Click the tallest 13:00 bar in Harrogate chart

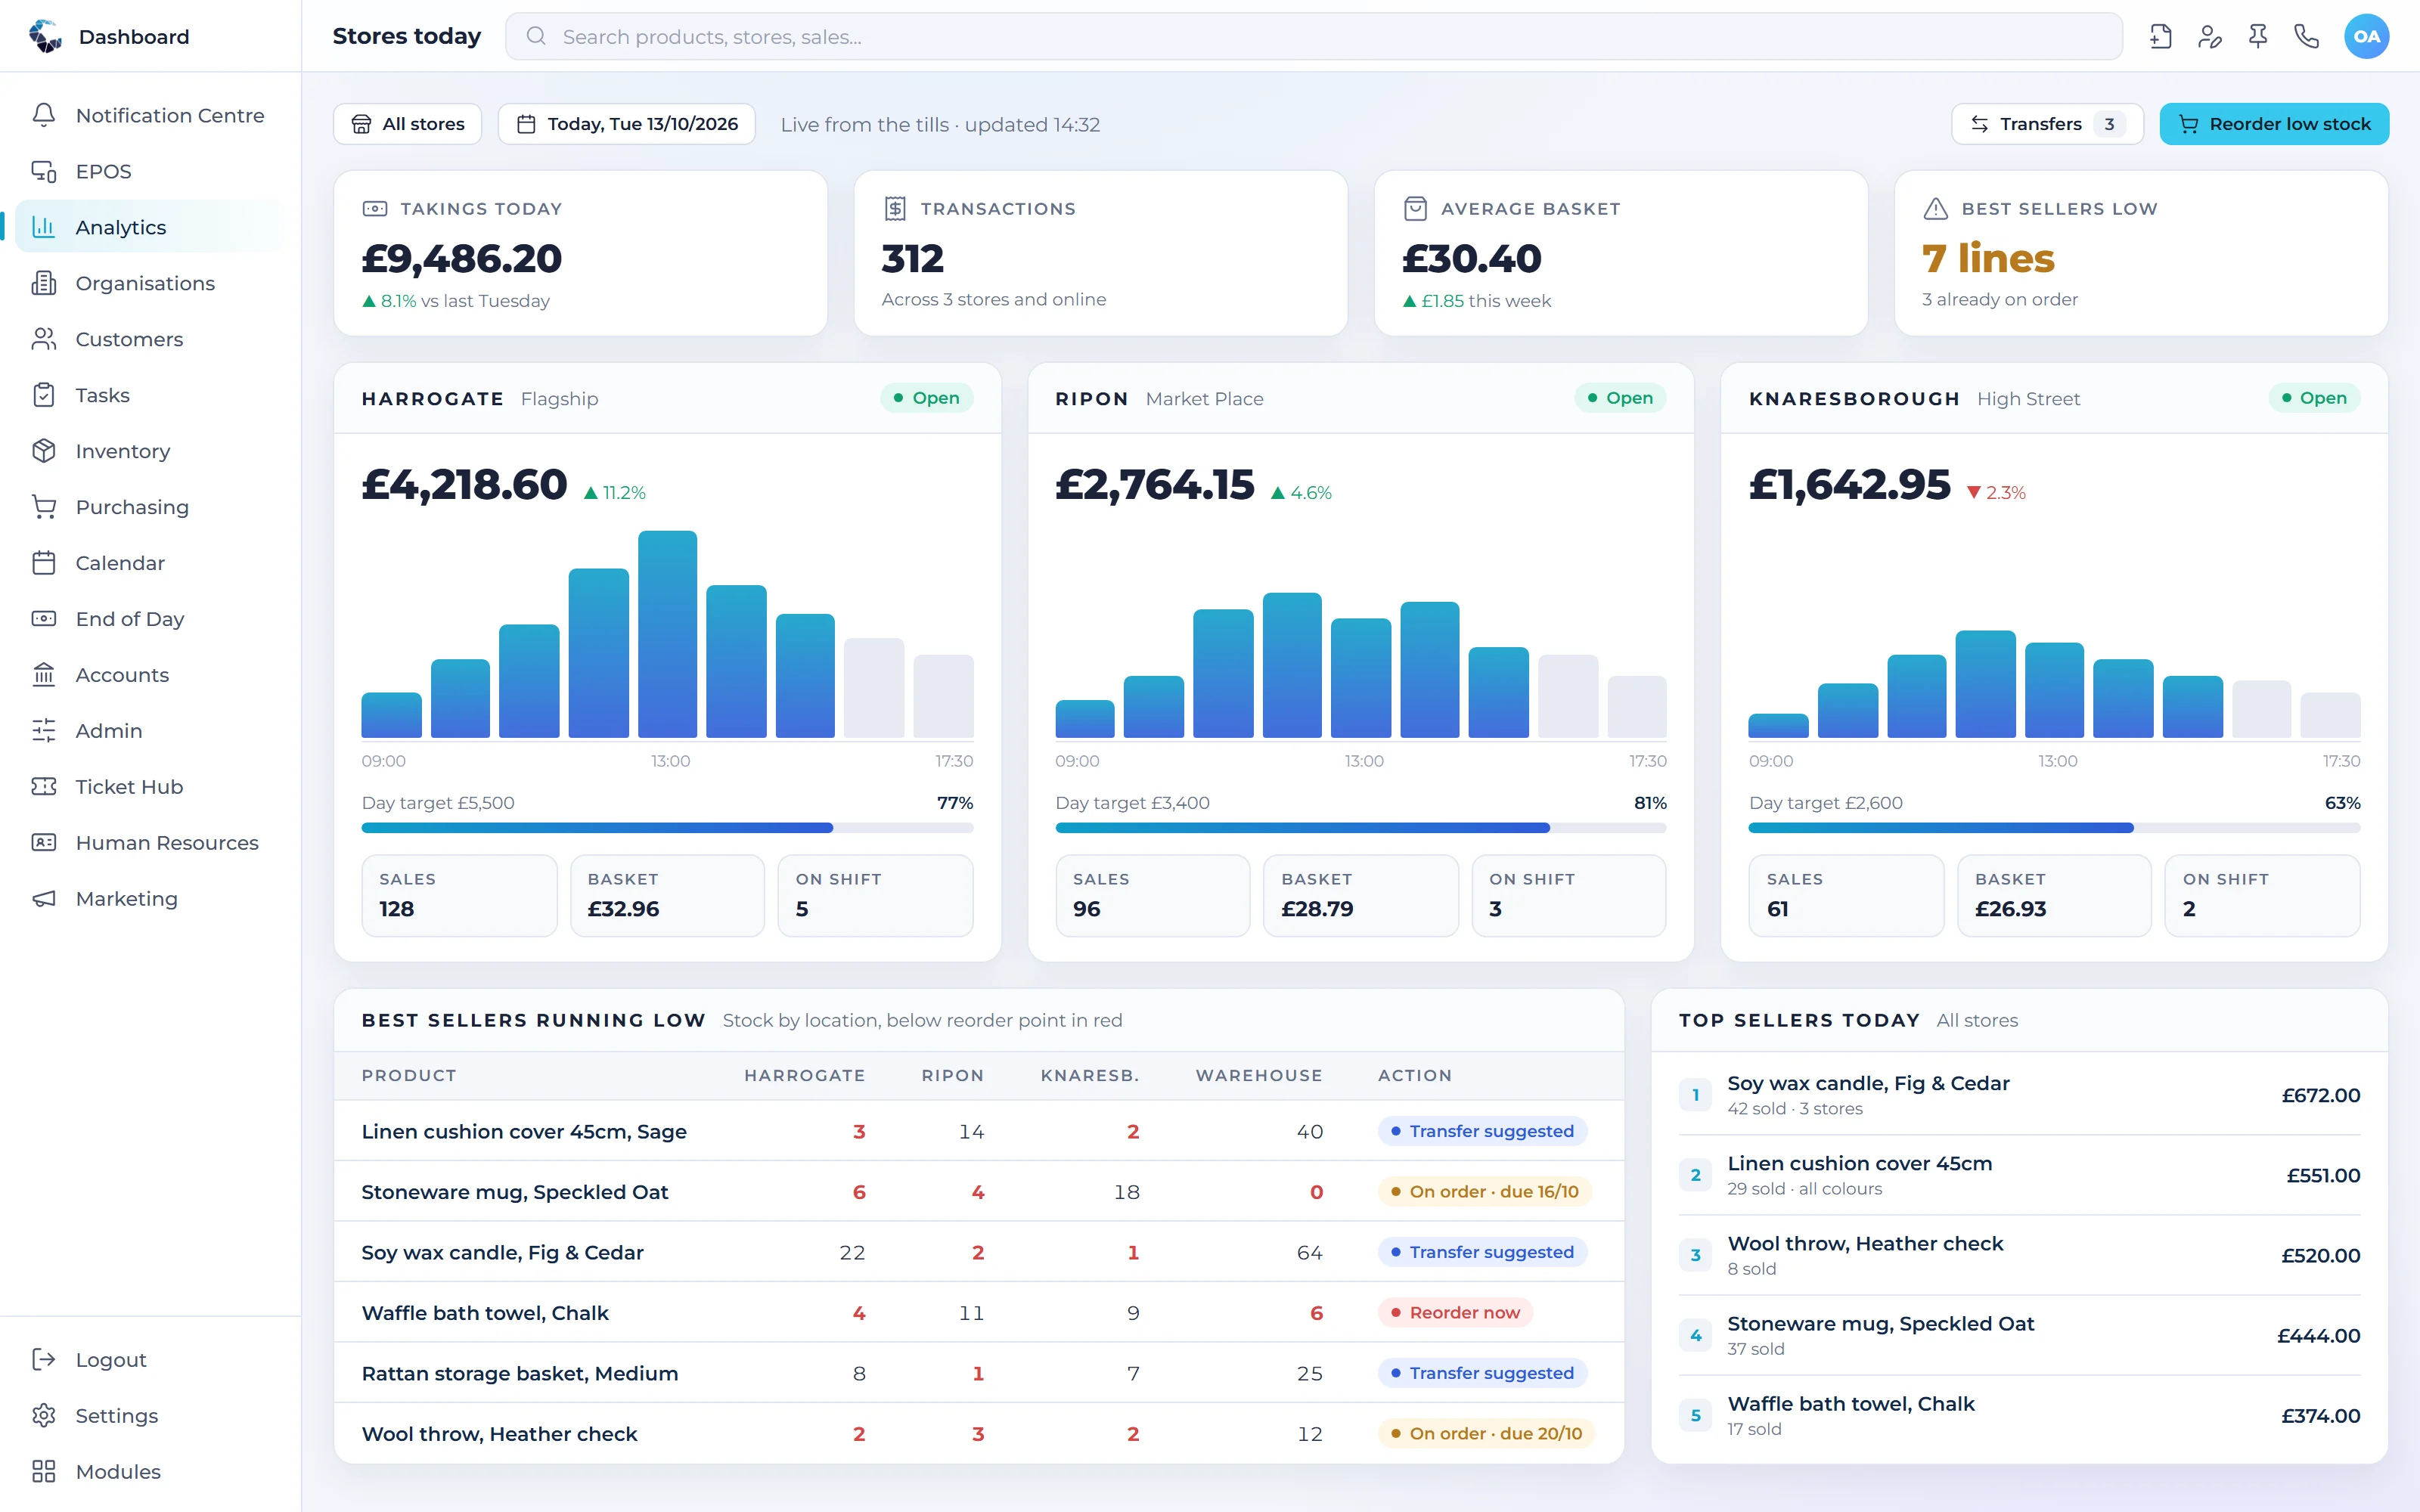point(667,634)
